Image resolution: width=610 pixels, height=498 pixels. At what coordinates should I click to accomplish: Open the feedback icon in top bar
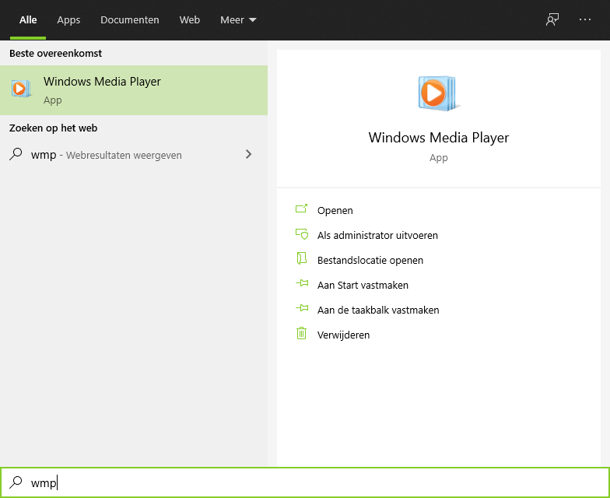click(x=552, y=19)
